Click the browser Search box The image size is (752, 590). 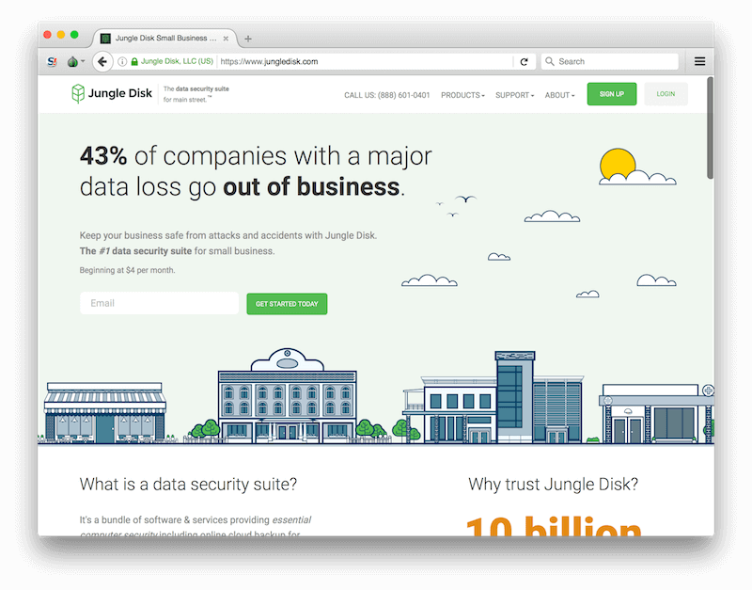[x=609, y=61]
